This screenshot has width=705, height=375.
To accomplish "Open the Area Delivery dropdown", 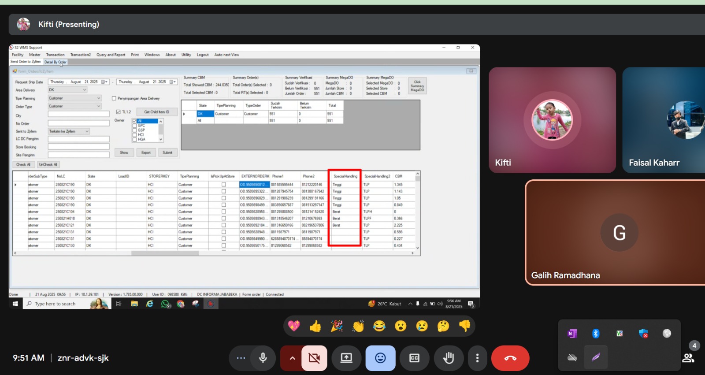I will click(x=84, y=90).
